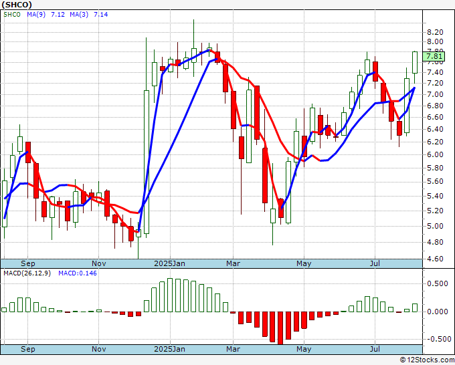Click the 7.00 price axis label
The height and width of the screenshot is (365, 455).
click(435, 94)
